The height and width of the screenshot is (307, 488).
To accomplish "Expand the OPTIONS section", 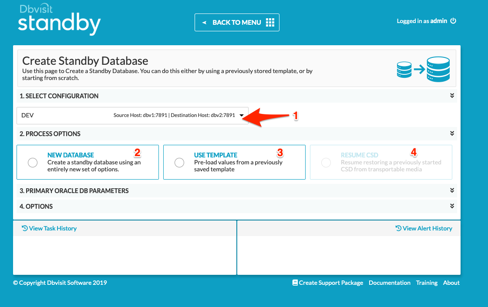I will (x=452, y=206).
